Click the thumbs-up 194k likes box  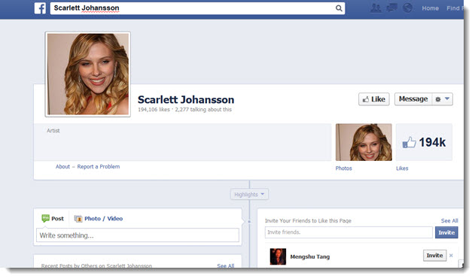click(424, 142)
